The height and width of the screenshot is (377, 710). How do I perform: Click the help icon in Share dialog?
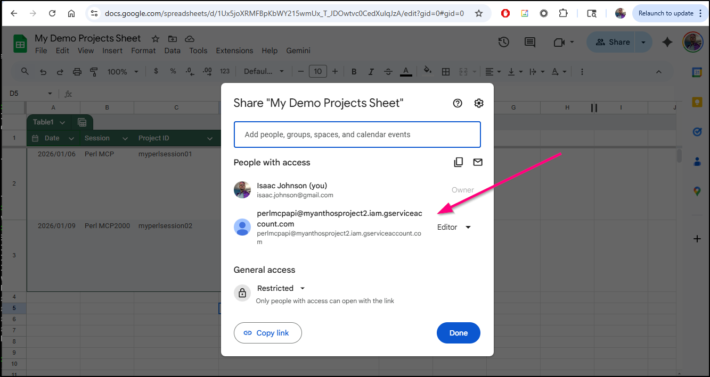(x=458, y=103)
